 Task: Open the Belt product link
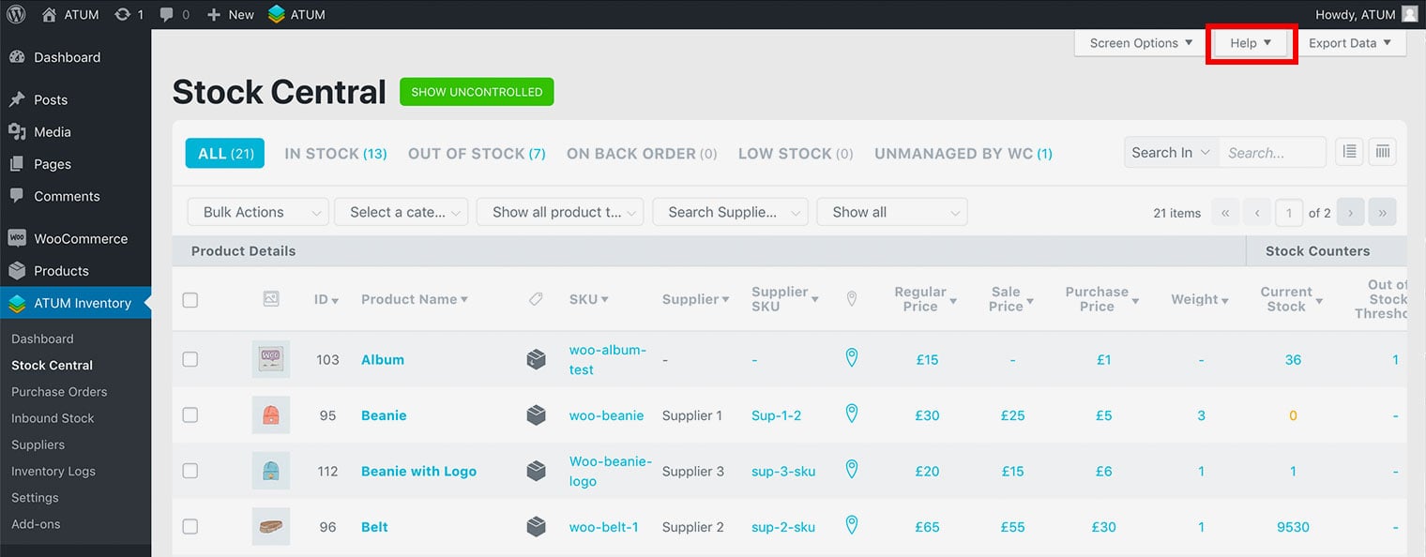tap(374, 527)
